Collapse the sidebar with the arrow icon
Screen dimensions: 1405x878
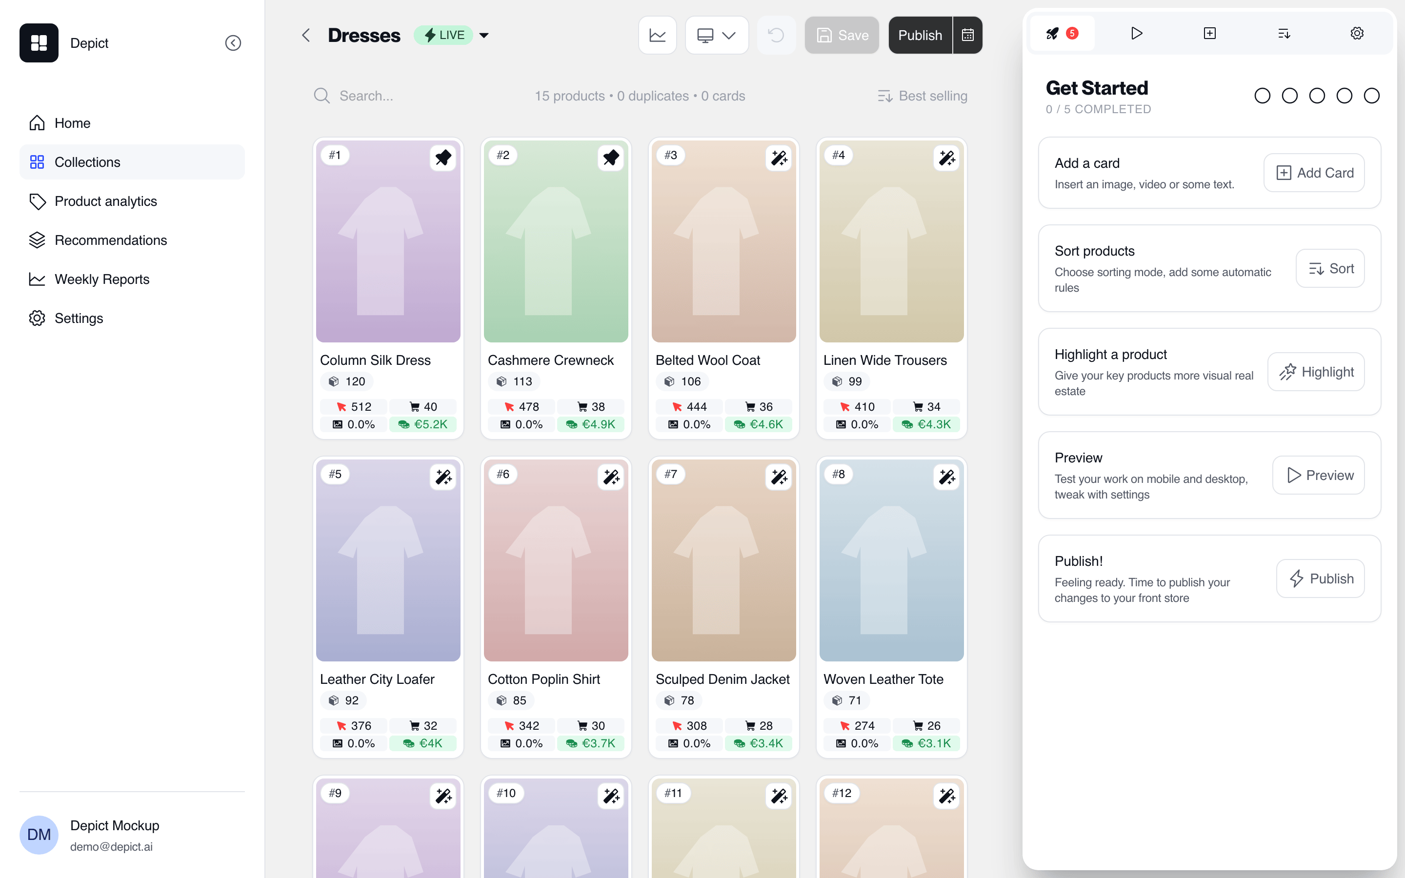(x=233, y=43)
